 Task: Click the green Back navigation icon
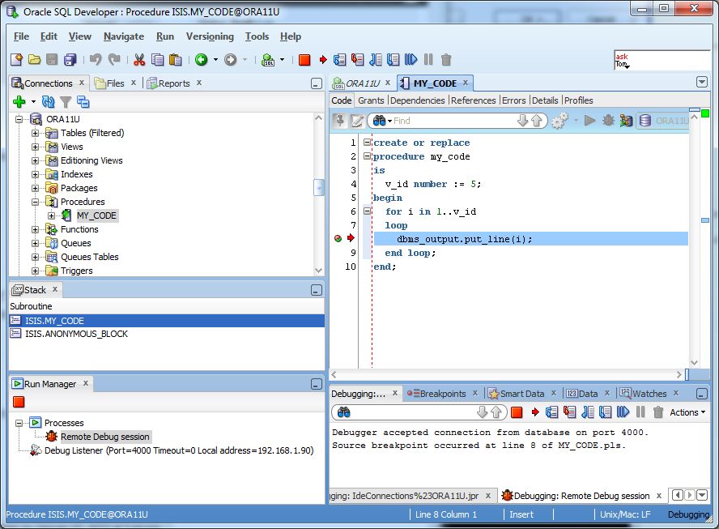[x=202, y=60]
